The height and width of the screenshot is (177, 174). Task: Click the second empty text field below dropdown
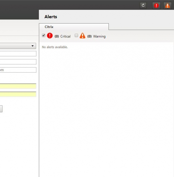(18, 62)
